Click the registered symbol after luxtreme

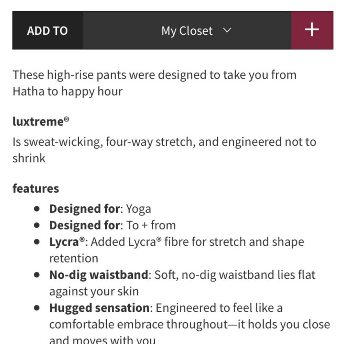66,119
